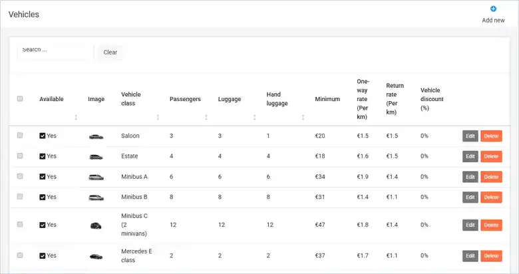Screen dimensions: 519x274
Task: Delete the Minibus A vehicle
Action: pyautogui.click(x=491, y=177)
